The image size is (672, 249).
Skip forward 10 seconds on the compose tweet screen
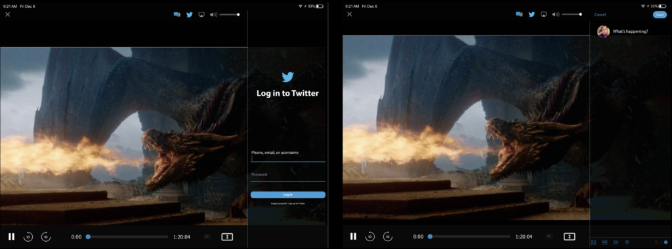(388, 237)
